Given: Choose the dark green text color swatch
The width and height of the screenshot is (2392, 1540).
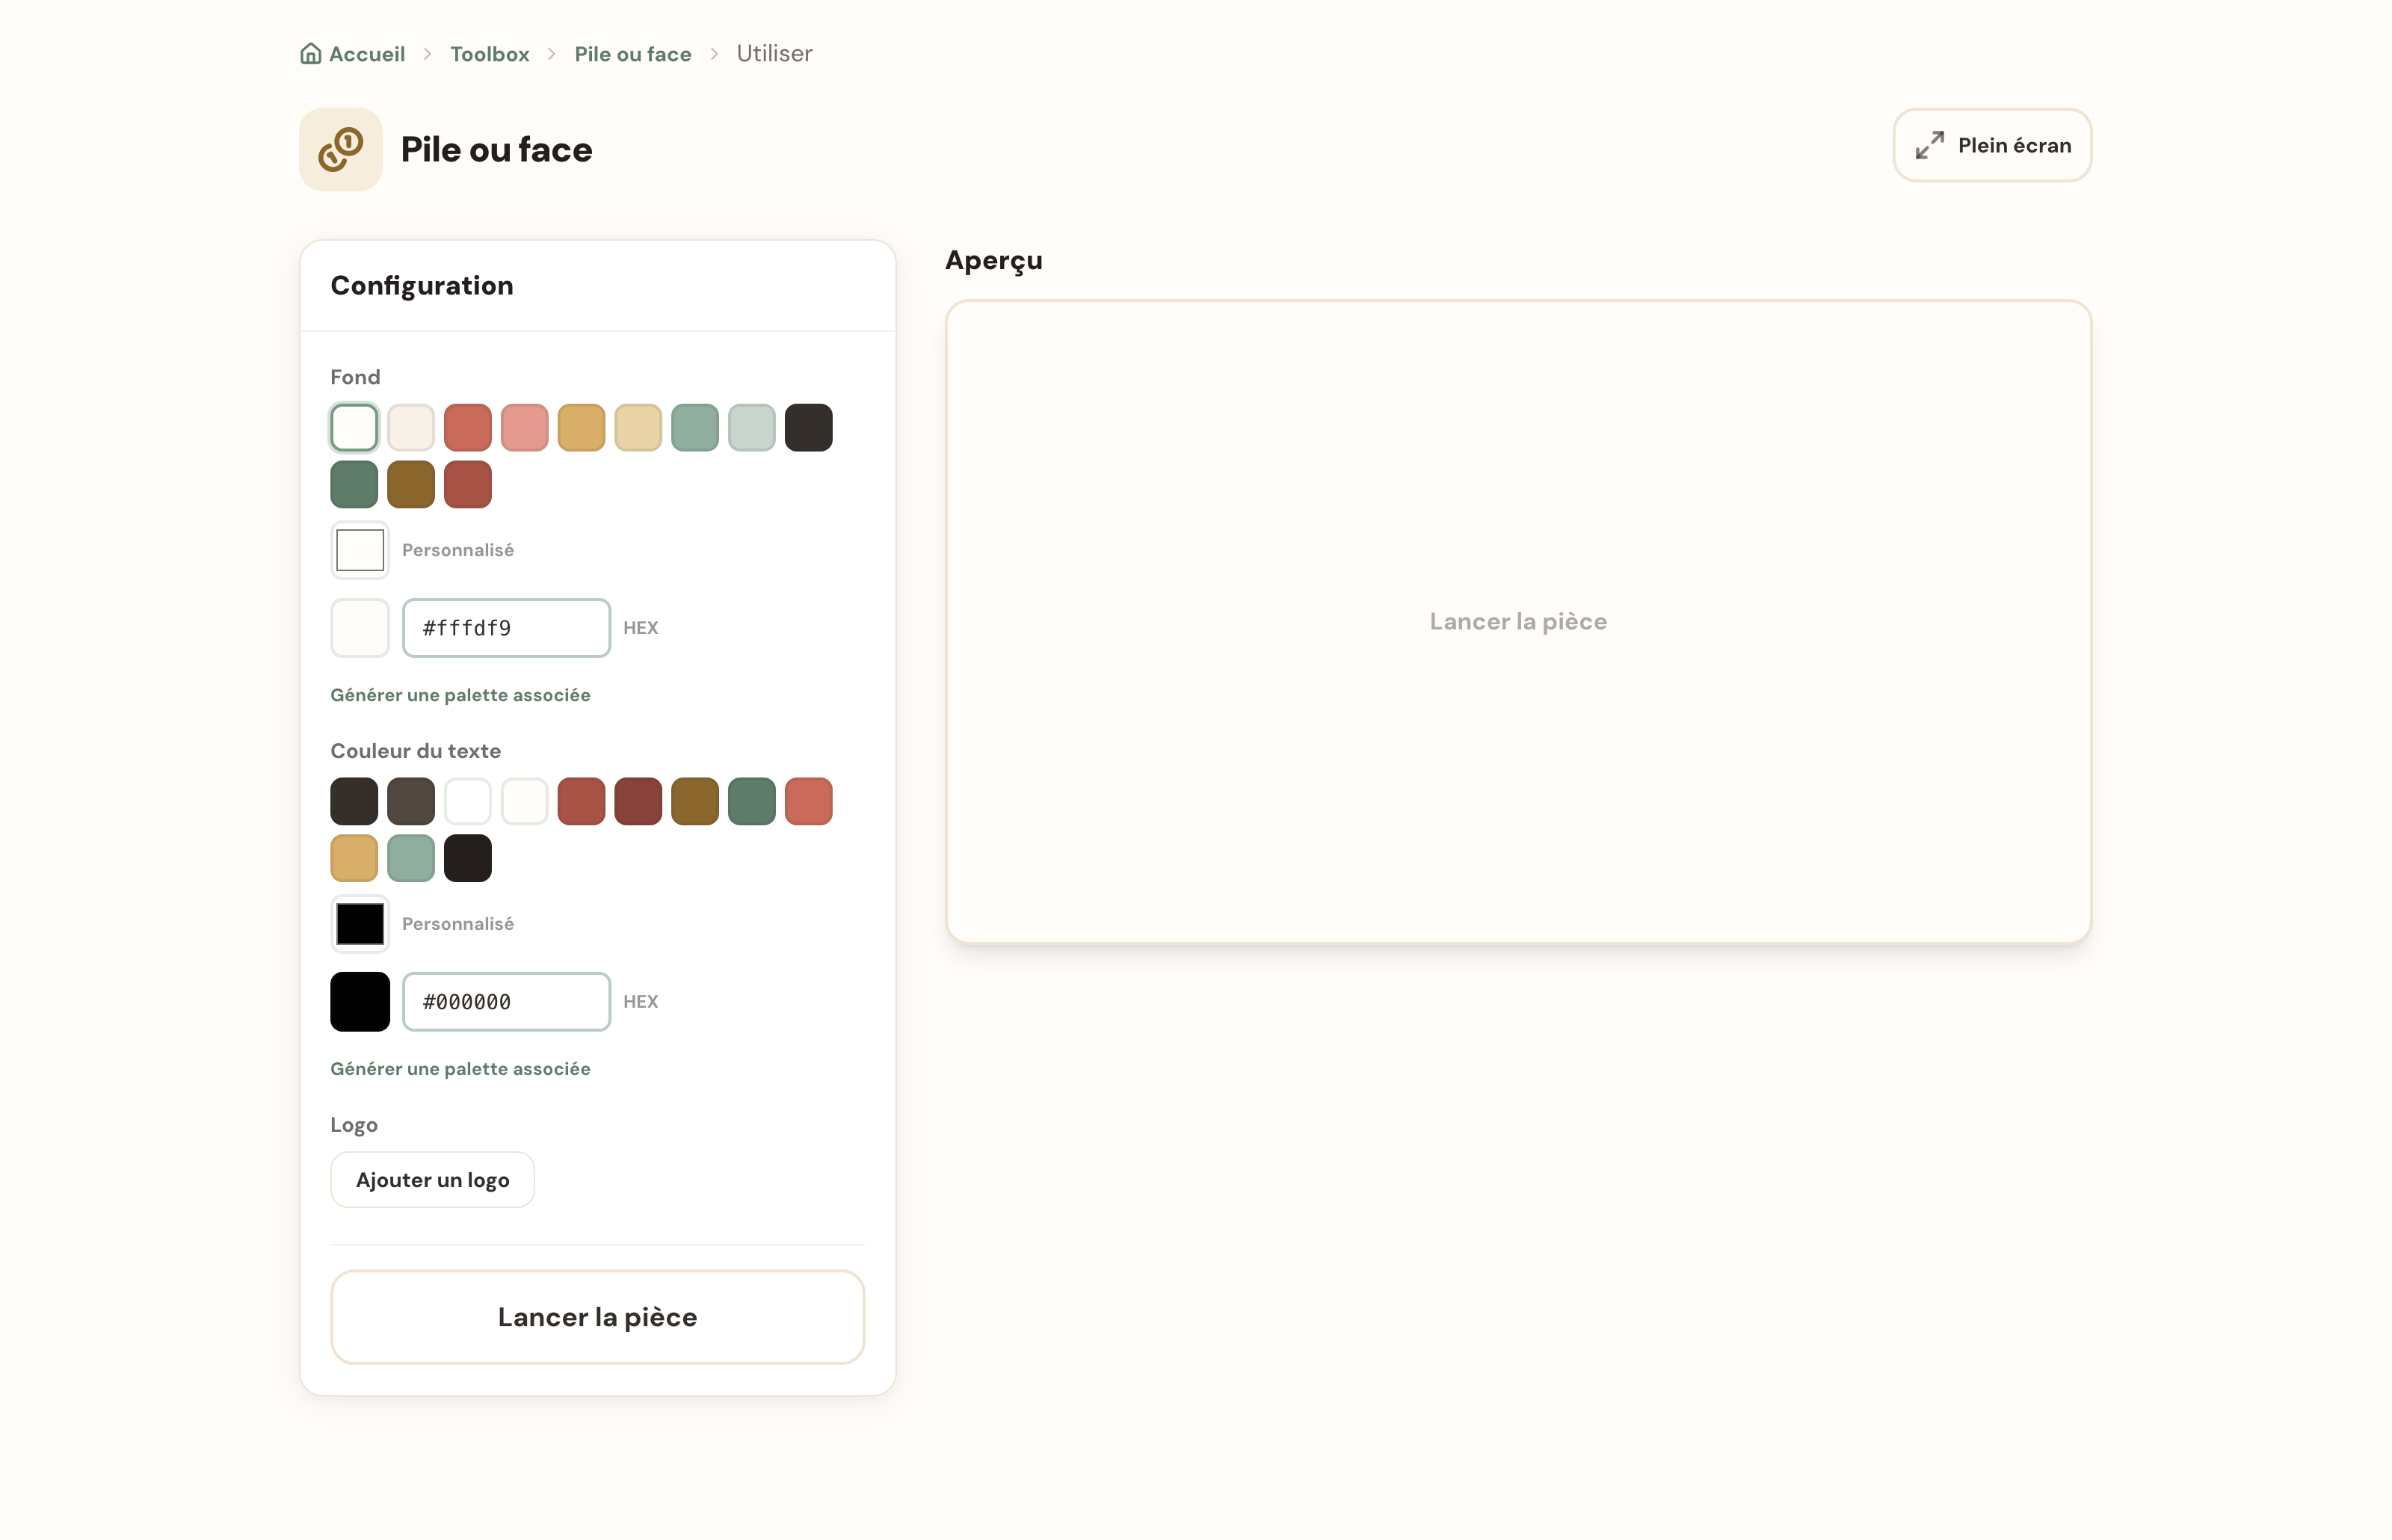Looking at the screenshot, I should point(752,801).
